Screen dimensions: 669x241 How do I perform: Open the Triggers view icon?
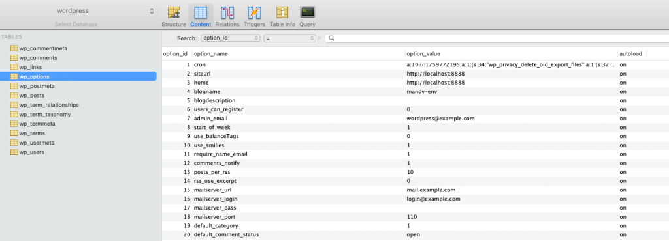point(254,12)
